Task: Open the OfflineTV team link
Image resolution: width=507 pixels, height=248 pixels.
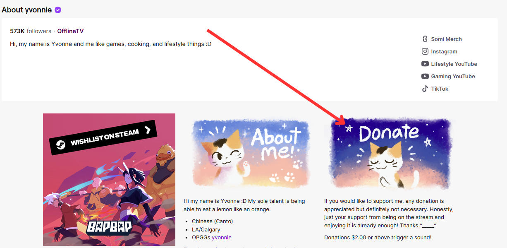Action: point(70,31)
